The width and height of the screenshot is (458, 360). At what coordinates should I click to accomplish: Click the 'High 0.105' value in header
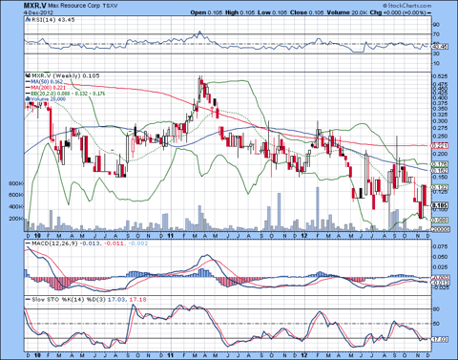(x=240, y=12)
